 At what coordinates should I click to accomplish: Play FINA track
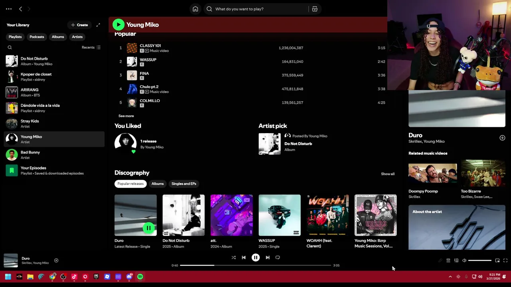pos(252,75)
